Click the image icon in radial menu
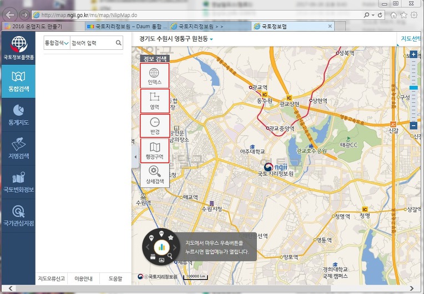424x294 pixels. 161,260
